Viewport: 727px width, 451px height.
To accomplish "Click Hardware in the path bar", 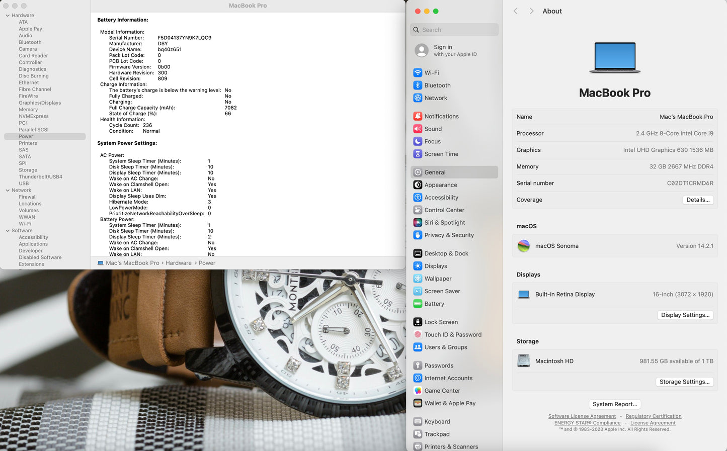I will 179,263.
